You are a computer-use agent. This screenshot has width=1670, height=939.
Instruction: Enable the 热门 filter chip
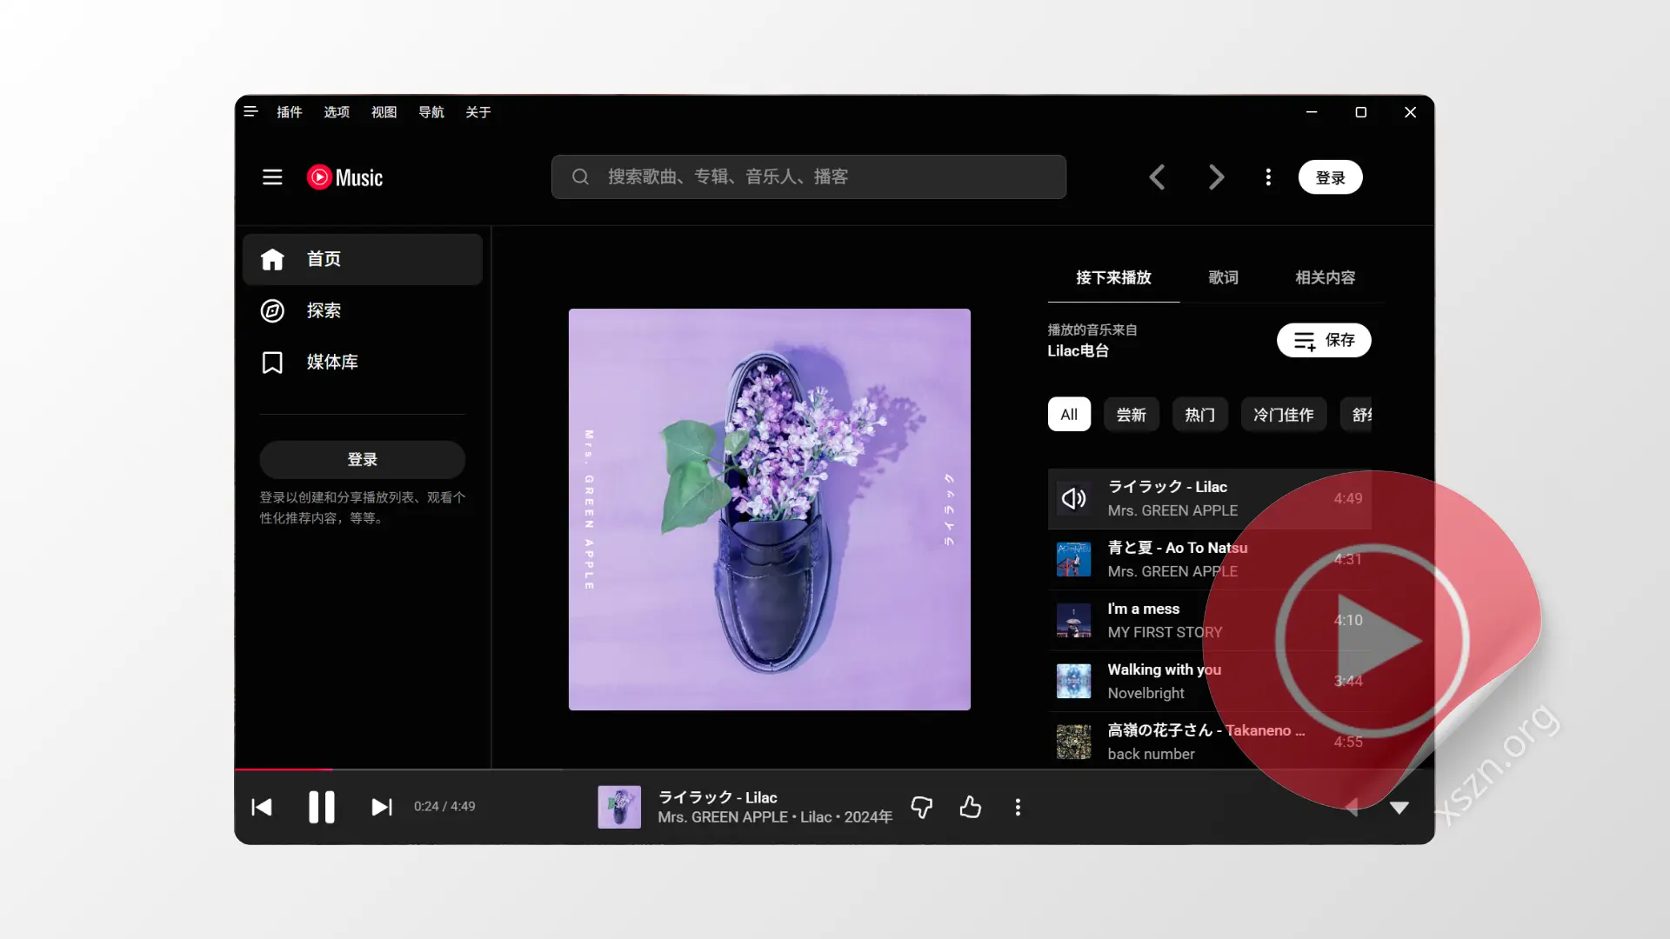[x=1199, y=415]
